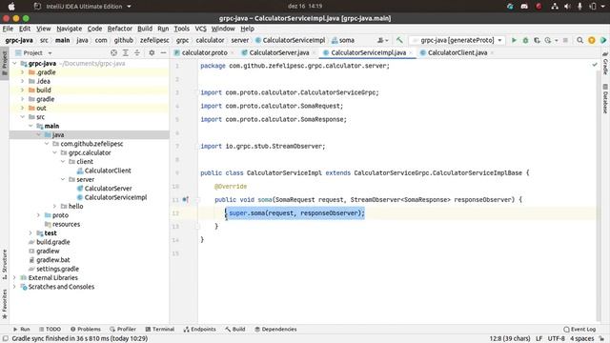The width and height of the screenshot is (610, 343).
Task: Switch to CalculatorServer.java tab
Action: [279, 52]
